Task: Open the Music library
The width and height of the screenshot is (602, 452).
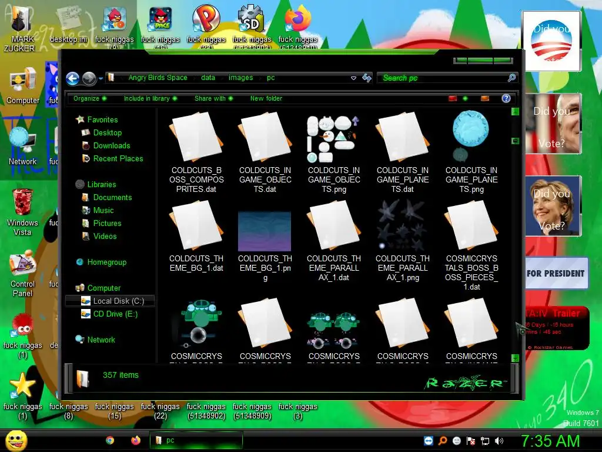Action: click(x=103, y=210)
